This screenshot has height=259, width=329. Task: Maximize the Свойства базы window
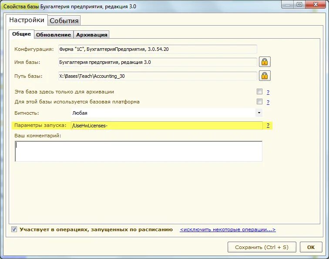(x=299, y=4)
